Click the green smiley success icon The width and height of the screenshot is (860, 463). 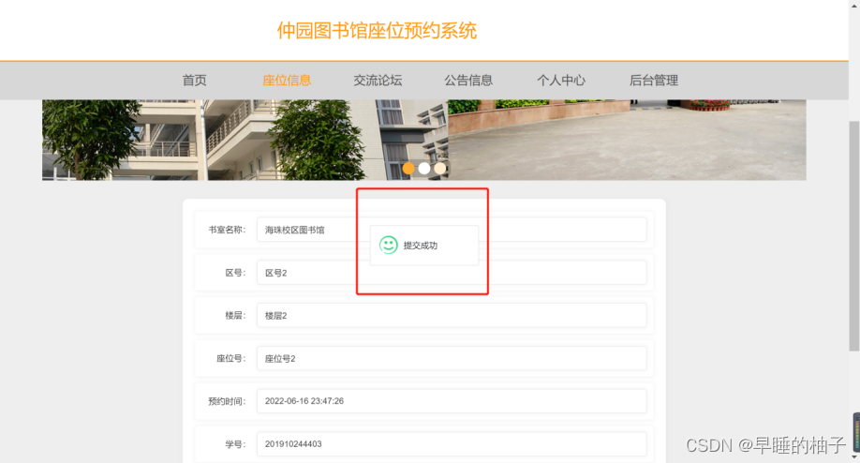tap(389, 245)
